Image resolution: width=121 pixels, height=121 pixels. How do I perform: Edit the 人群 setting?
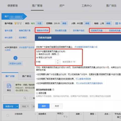pos(87,23)
